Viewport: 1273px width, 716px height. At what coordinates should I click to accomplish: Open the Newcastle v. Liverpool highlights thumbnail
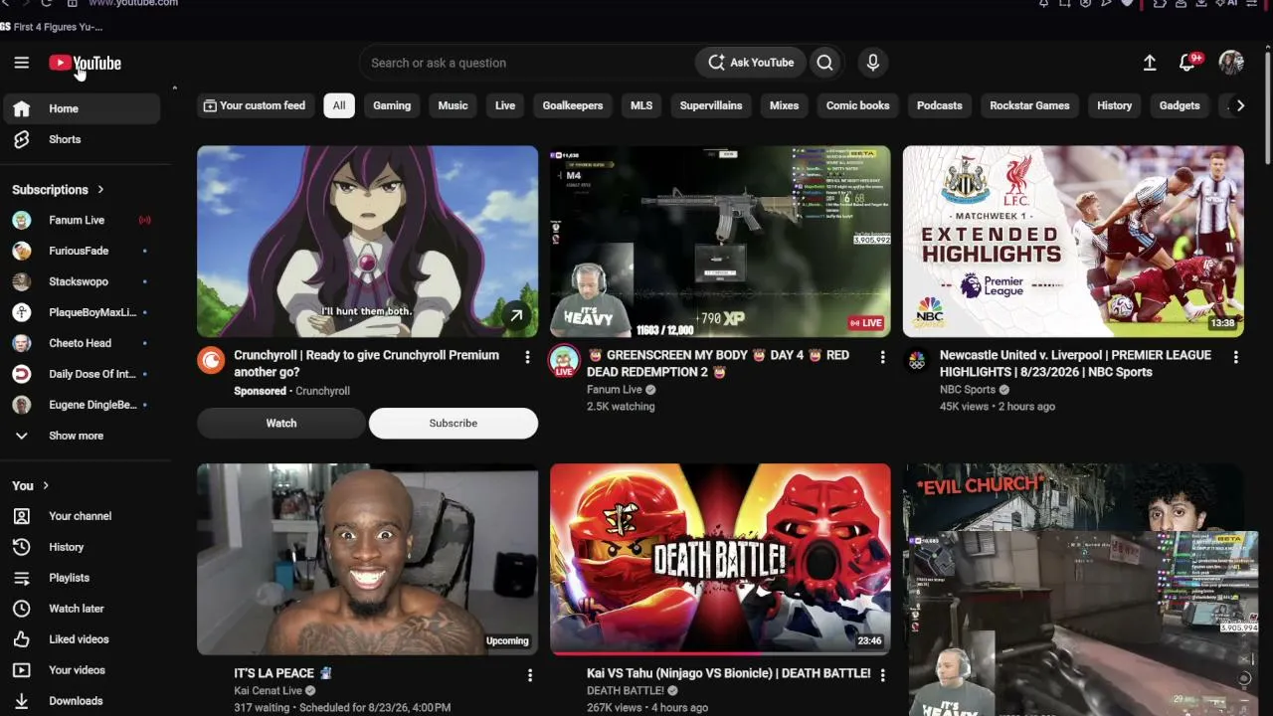(1073, 242)
